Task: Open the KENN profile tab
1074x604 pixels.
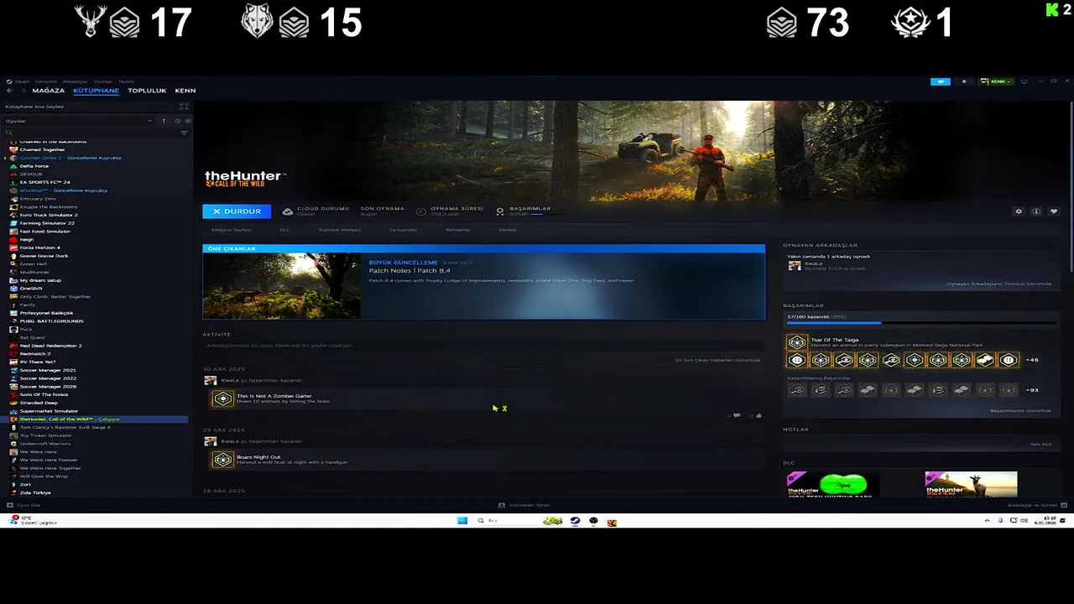Action: click(185, 91)
